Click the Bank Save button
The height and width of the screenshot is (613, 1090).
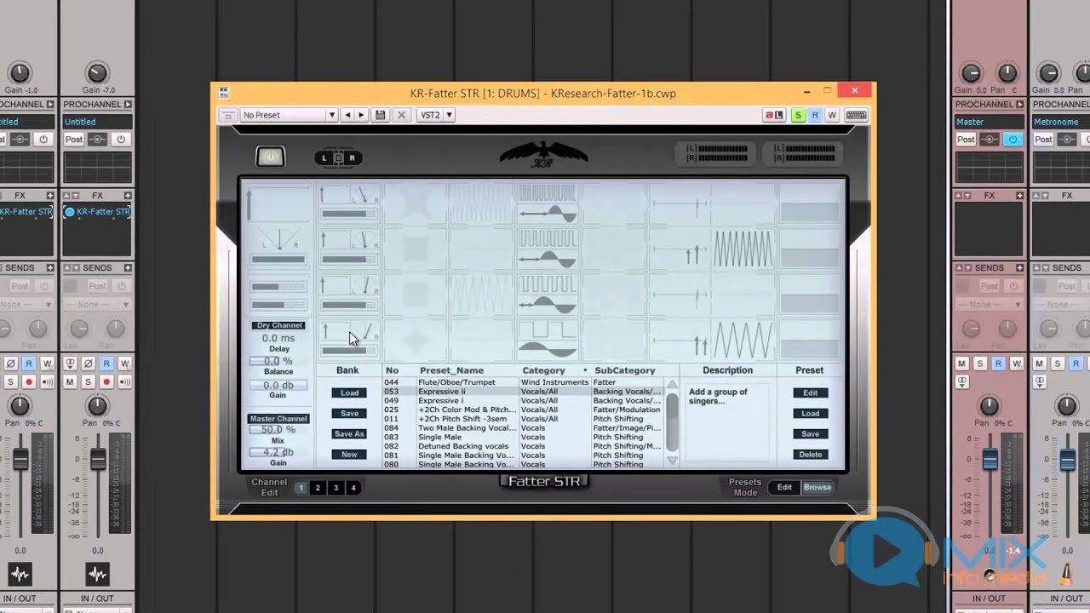[x=349, y=413]
